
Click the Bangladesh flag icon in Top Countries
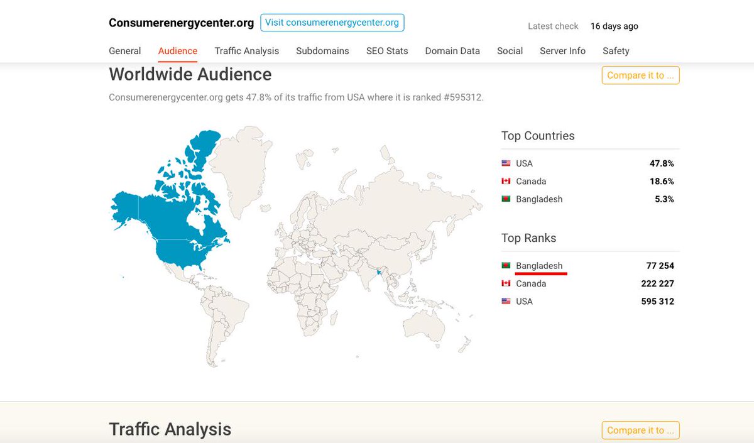coord(506,199)
